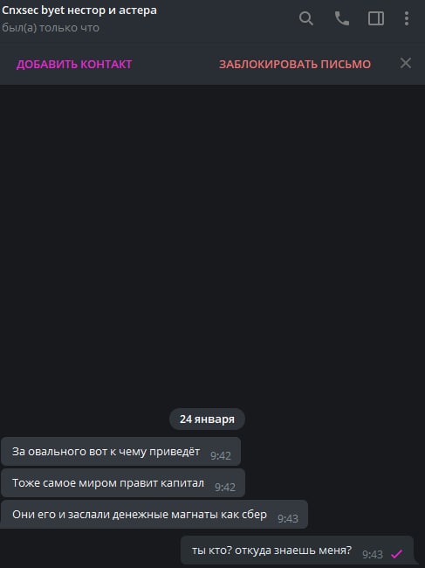This screenshot has width=425, height=568.
Task: Start a voice call with this contact
Action: point(342,18)
